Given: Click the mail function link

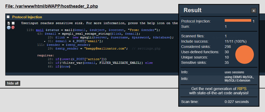Looking at the screenshot, I should 40,30.
